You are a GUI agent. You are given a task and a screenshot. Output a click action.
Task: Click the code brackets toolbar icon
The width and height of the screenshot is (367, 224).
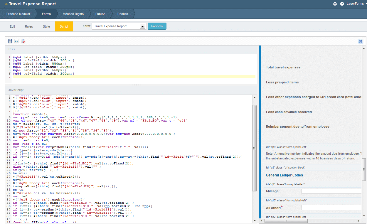click(x=16, y=41)
